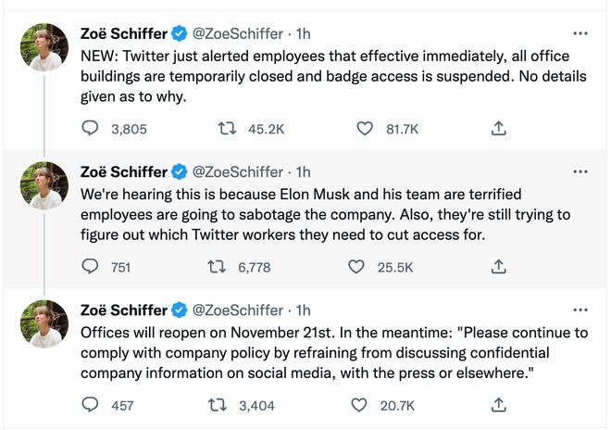Open more options on the reopening tweet
The width and height of the screenshot is (611, 430).
click(x=580, y=310)
